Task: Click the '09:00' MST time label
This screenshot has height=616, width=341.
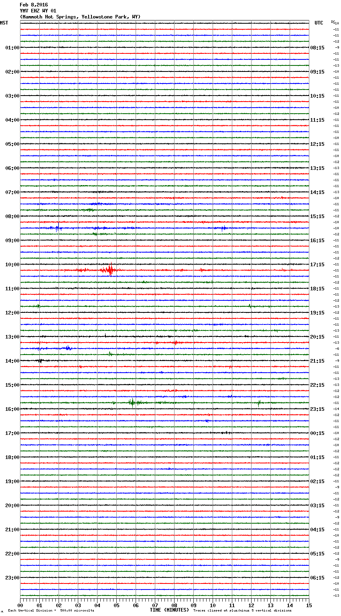Action: [12, 241]
